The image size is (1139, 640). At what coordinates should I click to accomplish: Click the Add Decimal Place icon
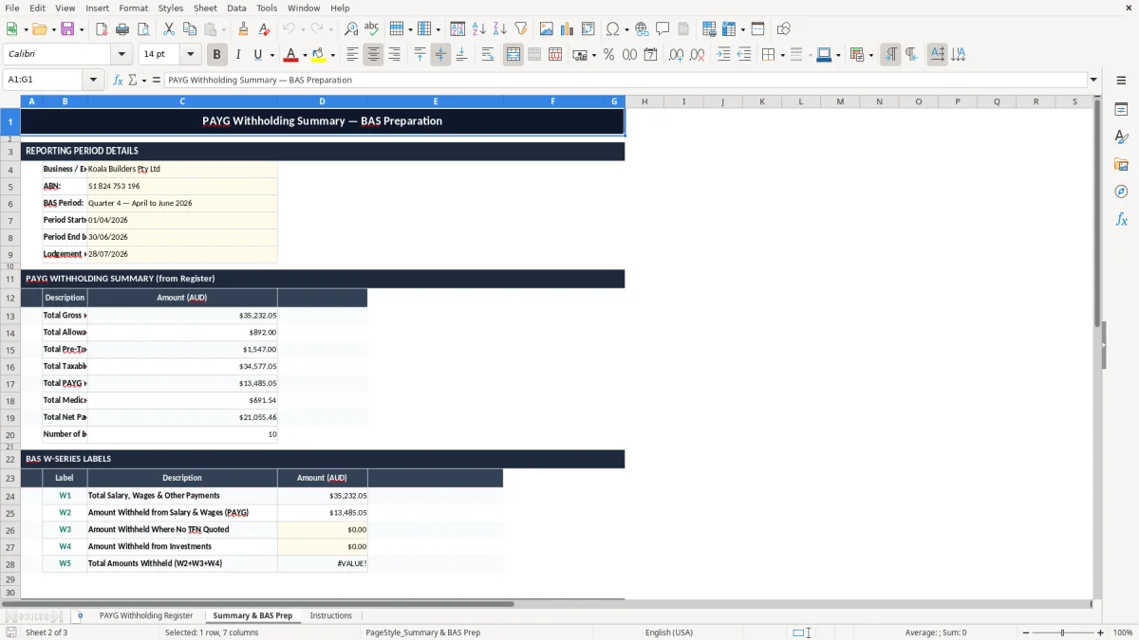click(x=676, y=55)
